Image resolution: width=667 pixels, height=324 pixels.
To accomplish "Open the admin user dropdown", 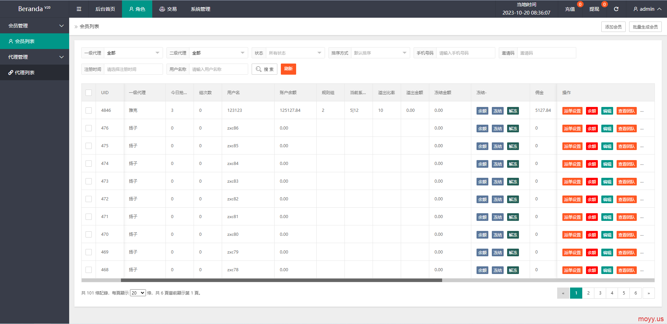I will click(x=647, y=9).
